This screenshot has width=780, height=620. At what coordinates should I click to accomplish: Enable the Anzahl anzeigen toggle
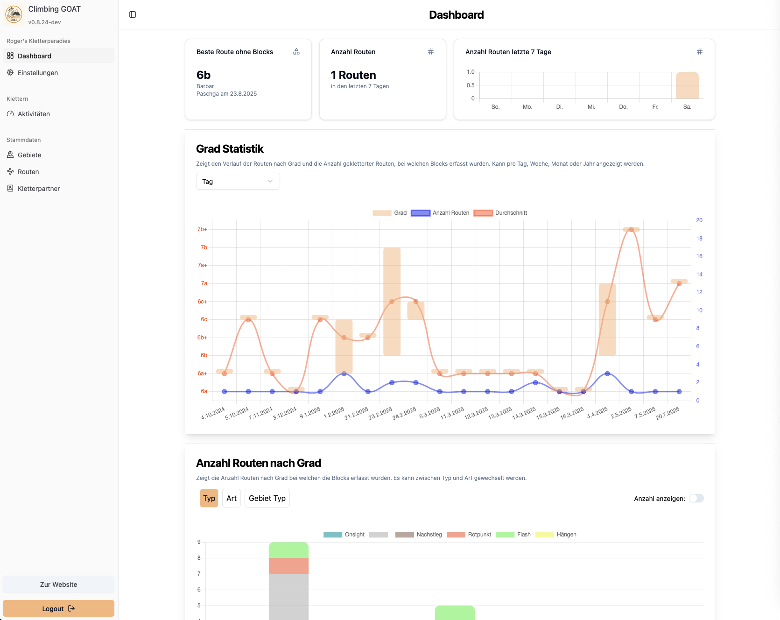click(696, 498)
